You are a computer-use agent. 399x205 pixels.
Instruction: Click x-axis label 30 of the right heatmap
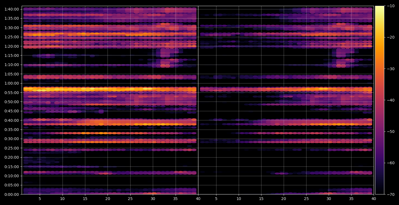point(329,199)
